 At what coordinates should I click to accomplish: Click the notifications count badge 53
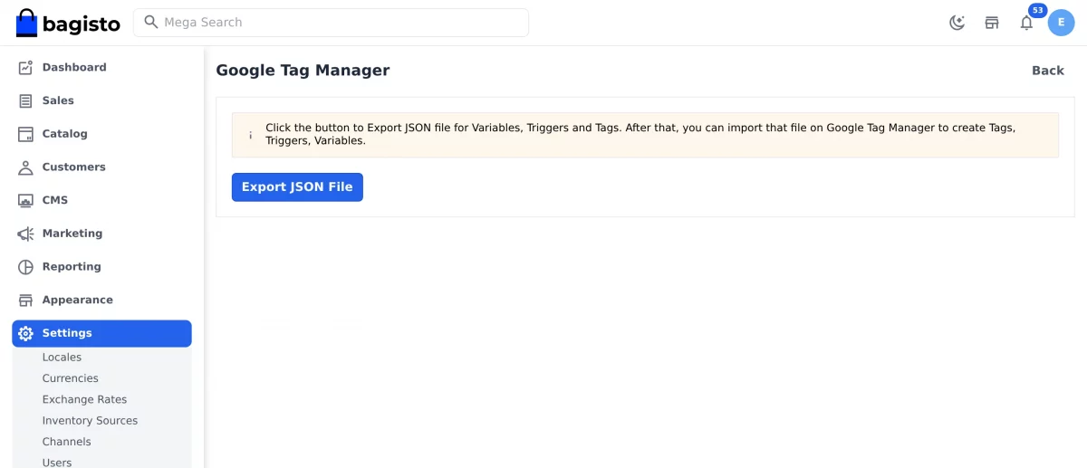[1038, 11]
